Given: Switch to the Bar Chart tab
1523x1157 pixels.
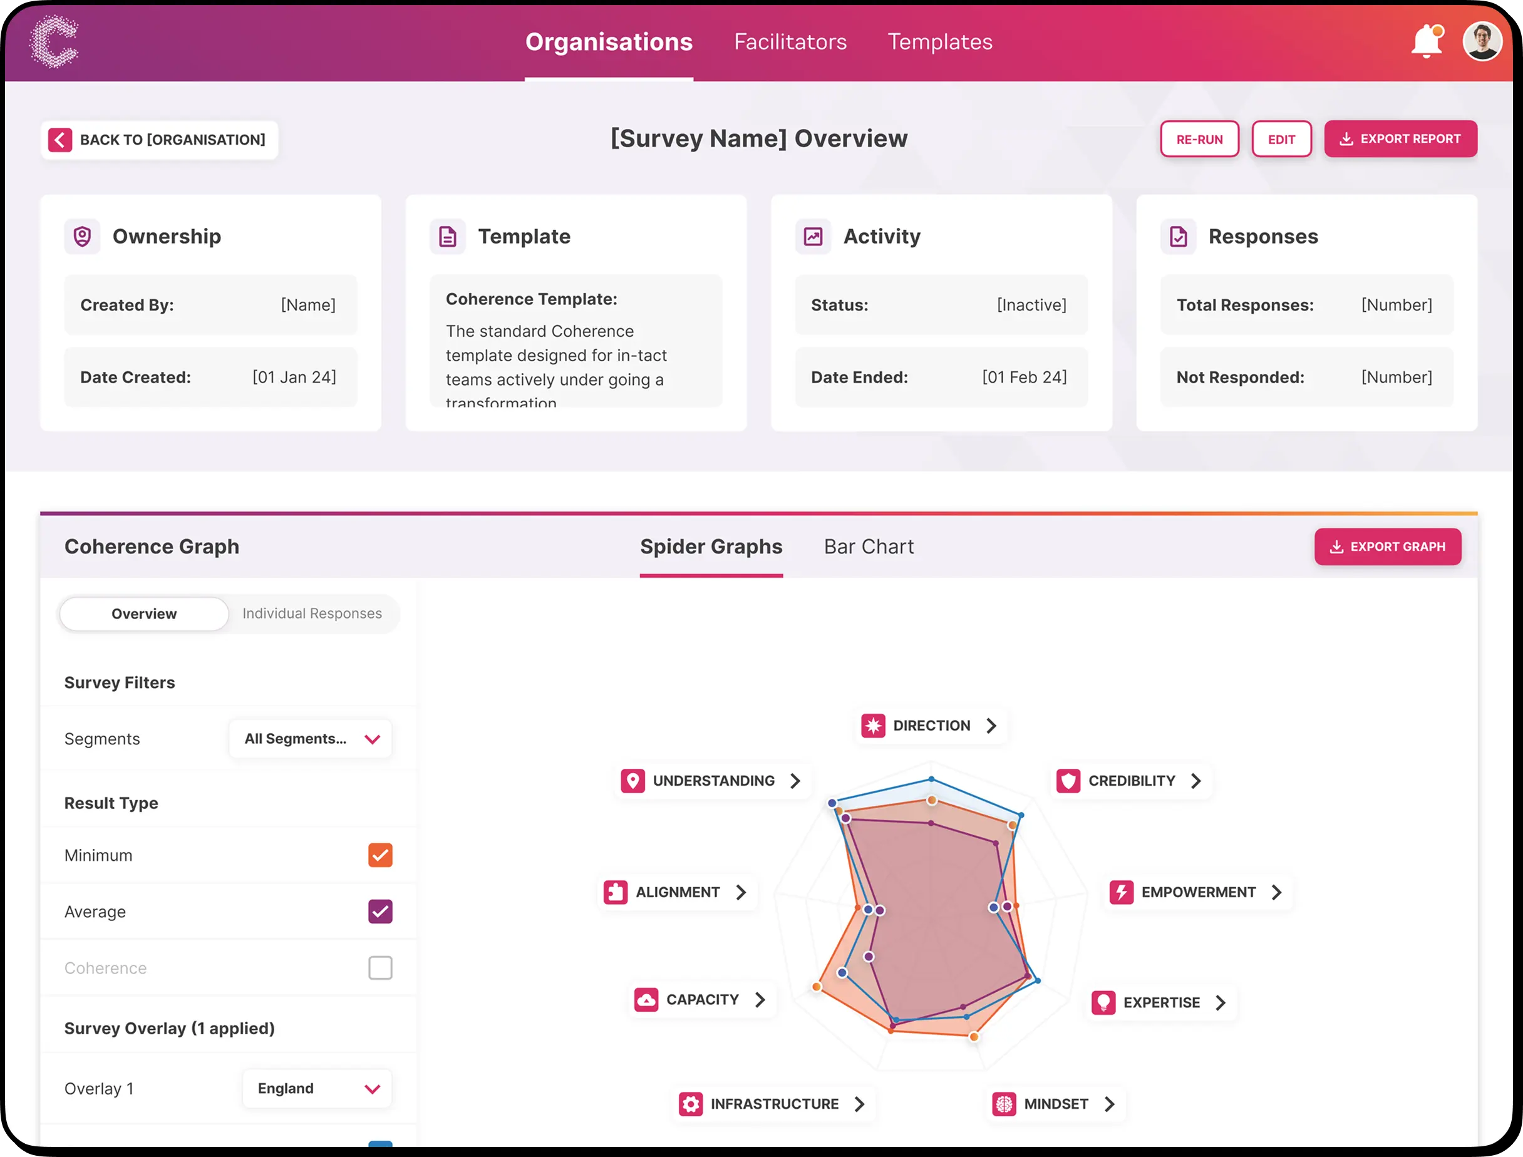Looking at the screenshot, I should pos(869,547).
